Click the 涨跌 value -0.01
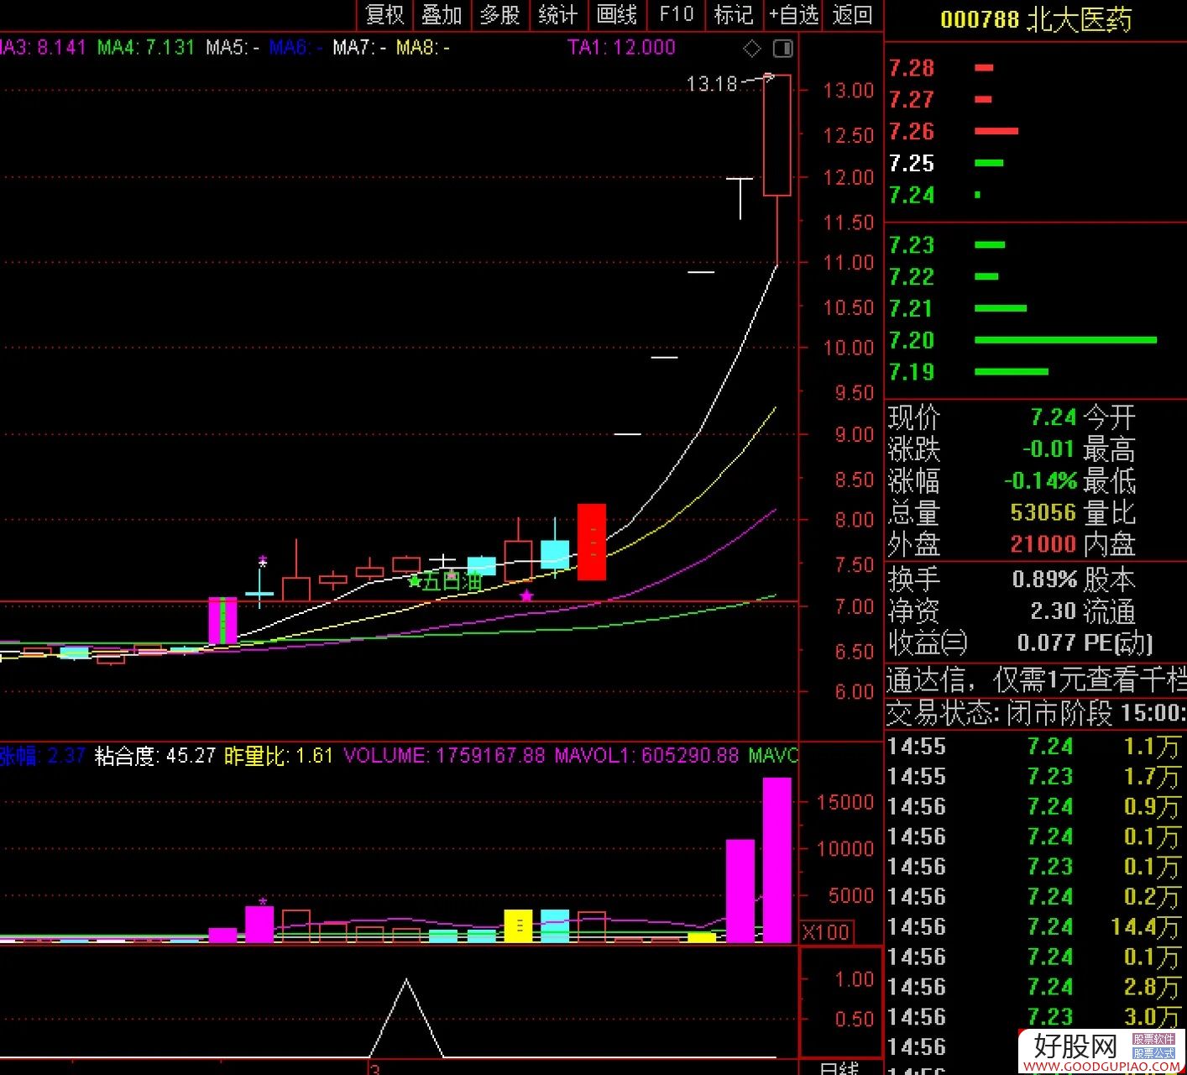Image resolution: width=1187 pixels, height=1075 pixels. click(x=1048, y=449)
